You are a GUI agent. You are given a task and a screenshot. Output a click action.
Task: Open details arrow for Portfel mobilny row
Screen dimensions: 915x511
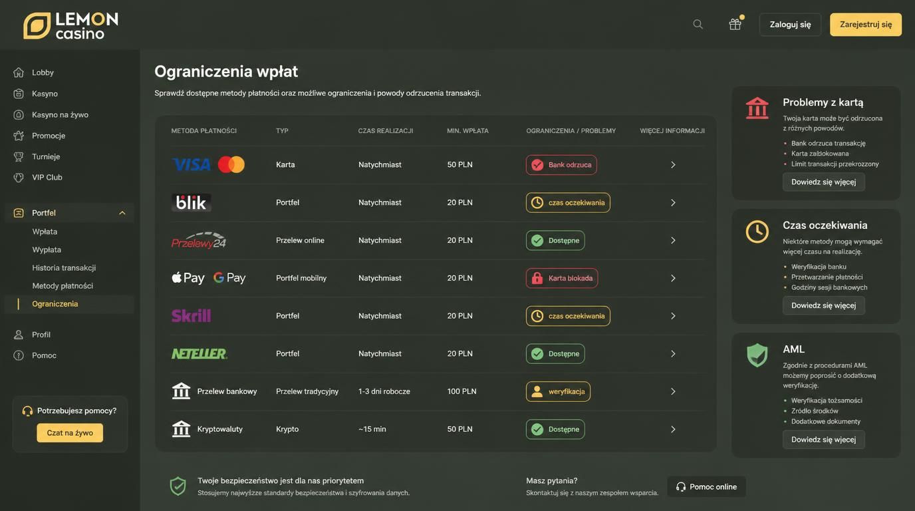[673, 278]
